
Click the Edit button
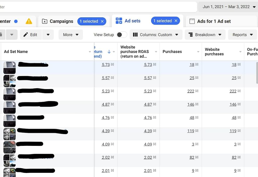(x=30, y=35)
